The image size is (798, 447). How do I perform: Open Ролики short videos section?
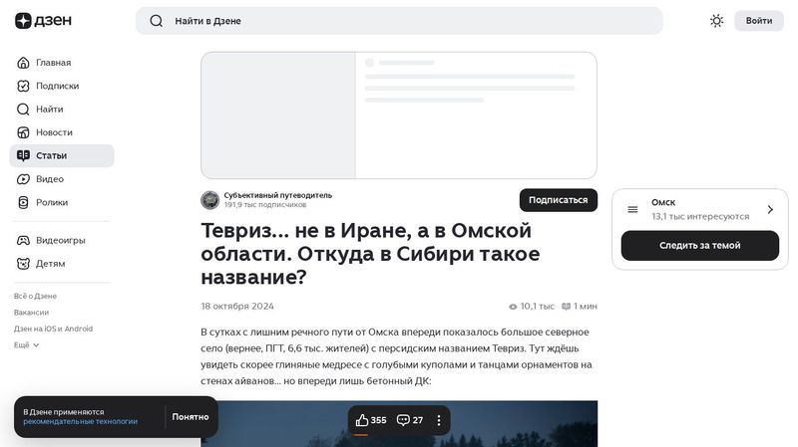click(x=52, y=202)
